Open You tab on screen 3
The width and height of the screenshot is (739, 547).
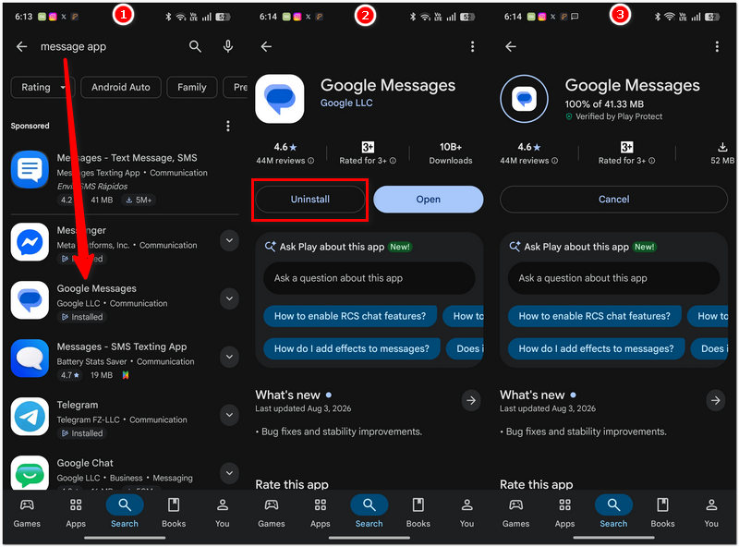pyautogui.click(x=711, y=513)
